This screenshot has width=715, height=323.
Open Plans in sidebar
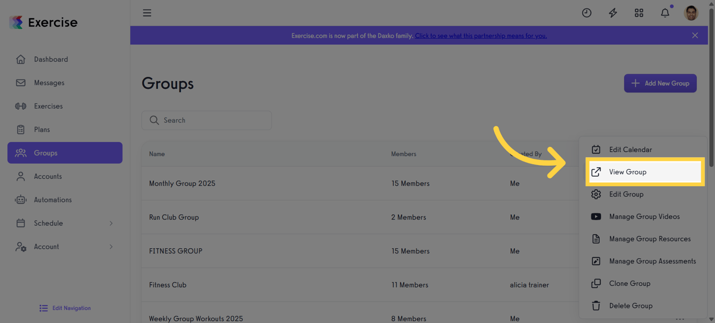(65, 130)
